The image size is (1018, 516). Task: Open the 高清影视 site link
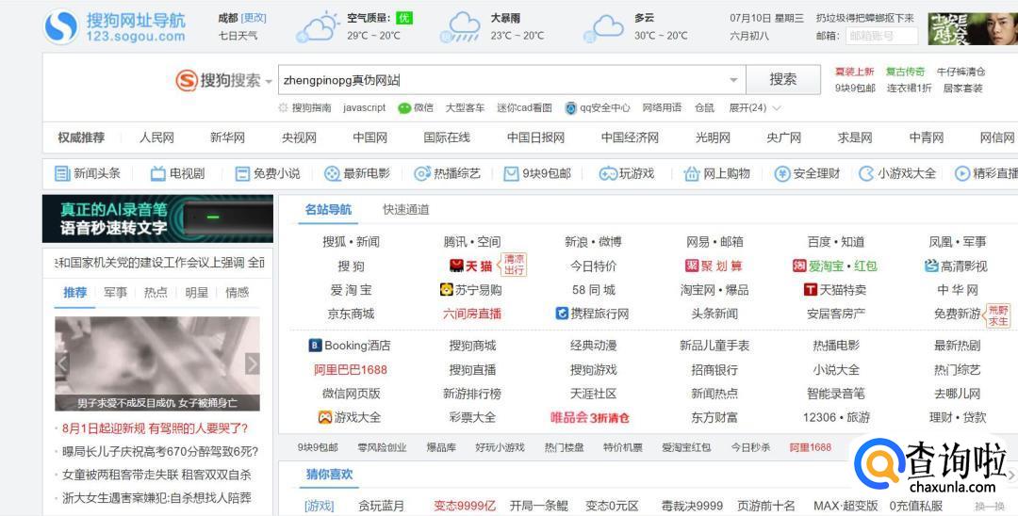coord(956,266)
